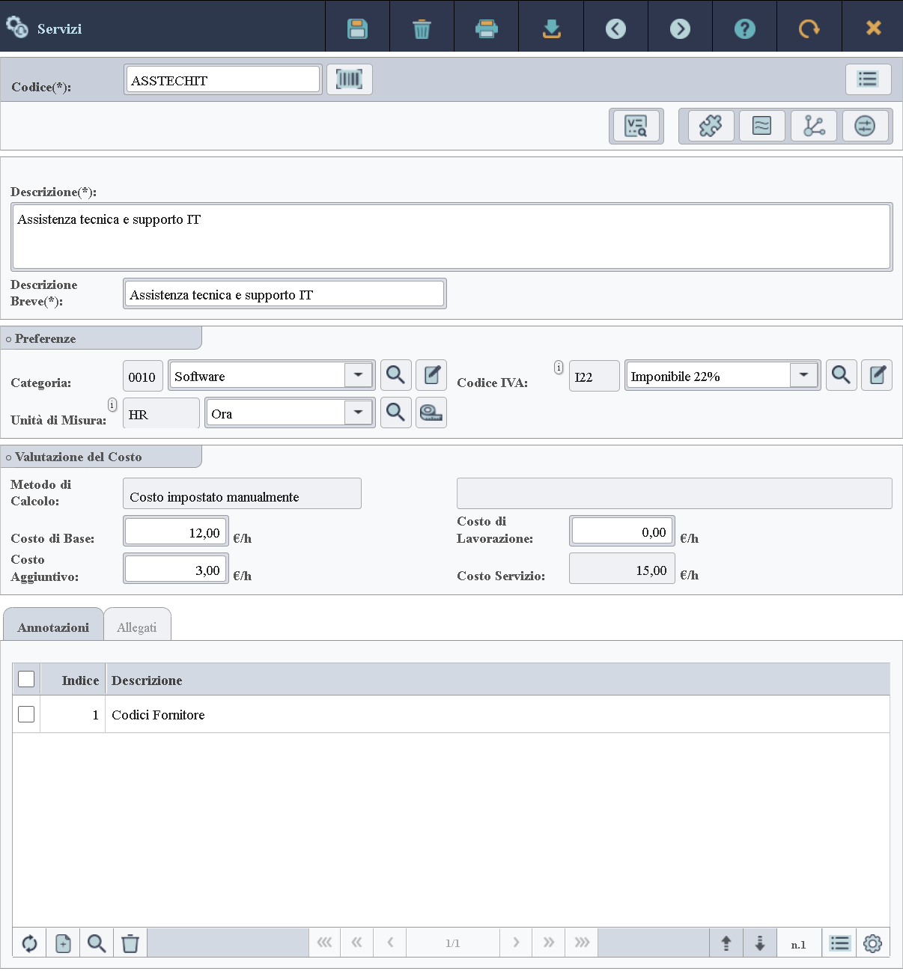Search annotations with bottom magnifier icon

pyautogui.click(x=97, y=943)
